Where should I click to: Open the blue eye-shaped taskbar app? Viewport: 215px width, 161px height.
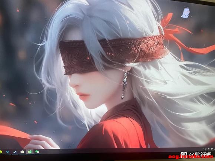[x=7, y=152]
